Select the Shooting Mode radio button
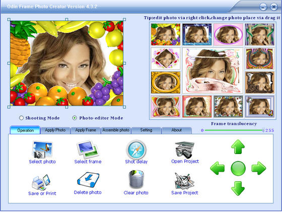282x212 pixels. (x=21, y=118)
